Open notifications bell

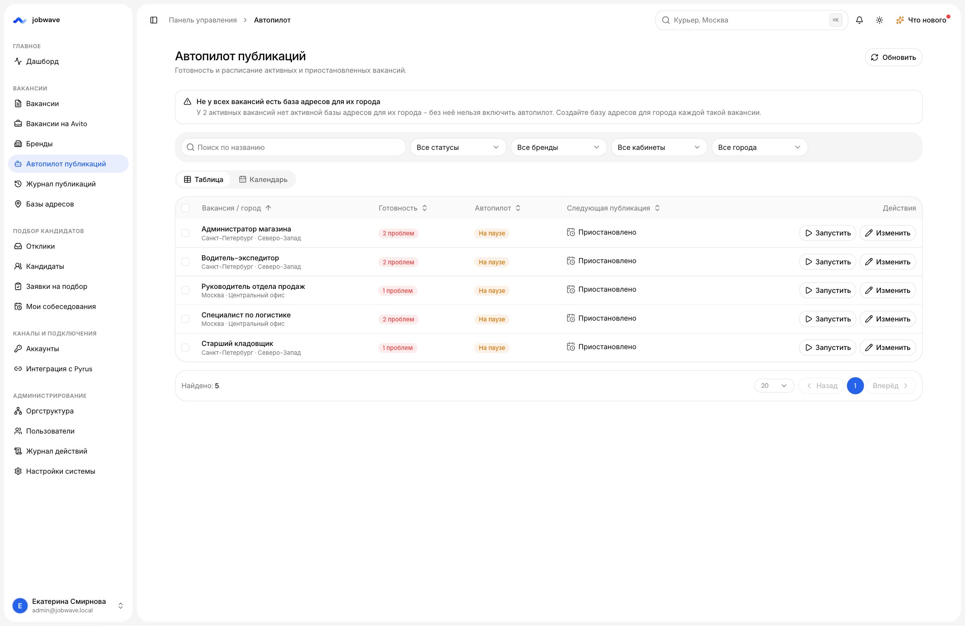click(x=859, y=20)
